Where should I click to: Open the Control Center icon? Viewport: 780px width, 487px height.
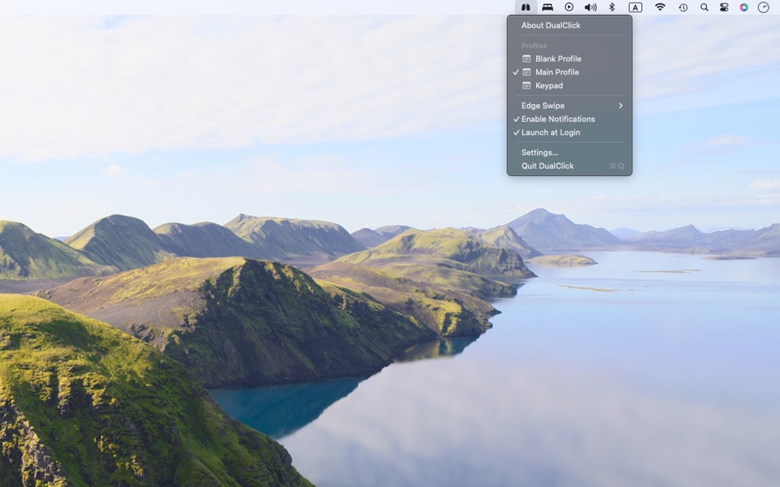pos(724,7)
